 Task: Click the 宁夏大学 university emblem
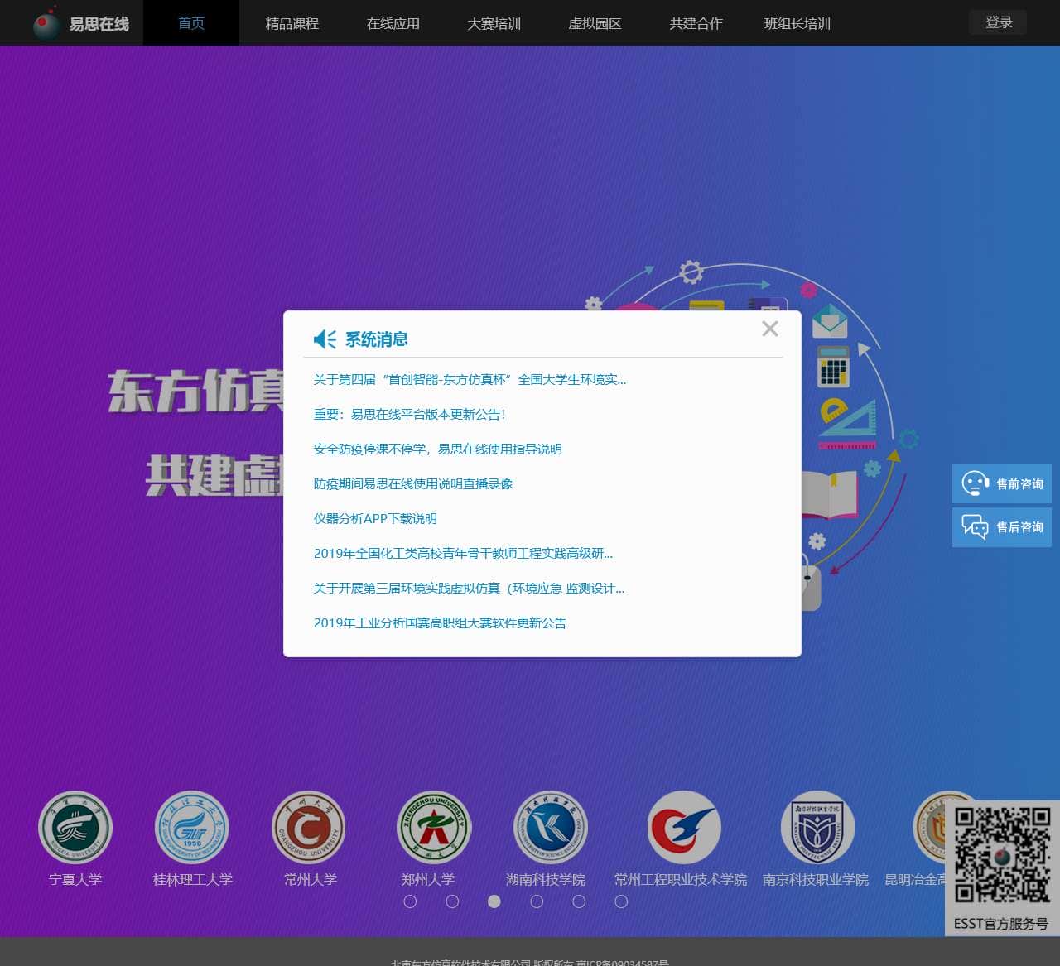[75, 828]
